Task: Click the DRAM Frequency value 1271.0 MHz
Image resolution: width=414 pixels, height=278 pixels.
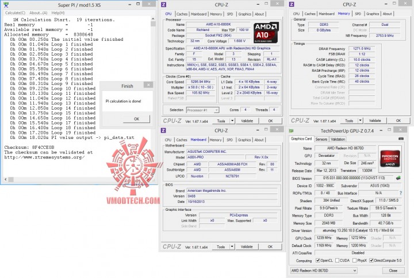Action: [x=362, y=48]
